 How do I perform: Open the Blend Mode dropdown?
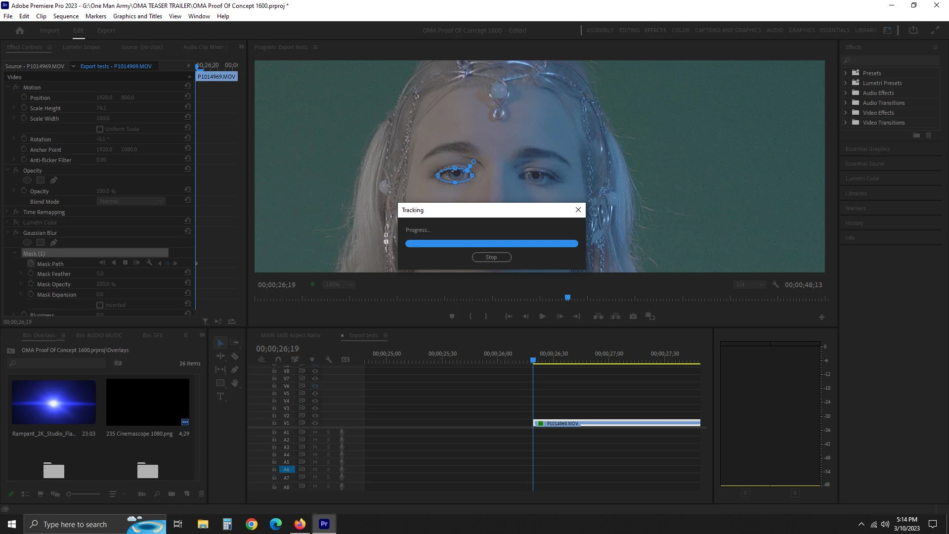131,201
